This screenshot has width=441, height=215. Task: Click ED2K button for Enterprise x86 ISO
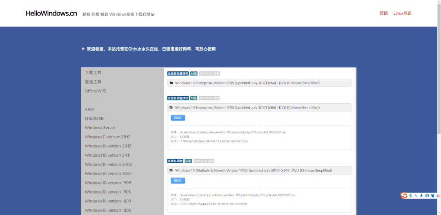tap(178, 118)
